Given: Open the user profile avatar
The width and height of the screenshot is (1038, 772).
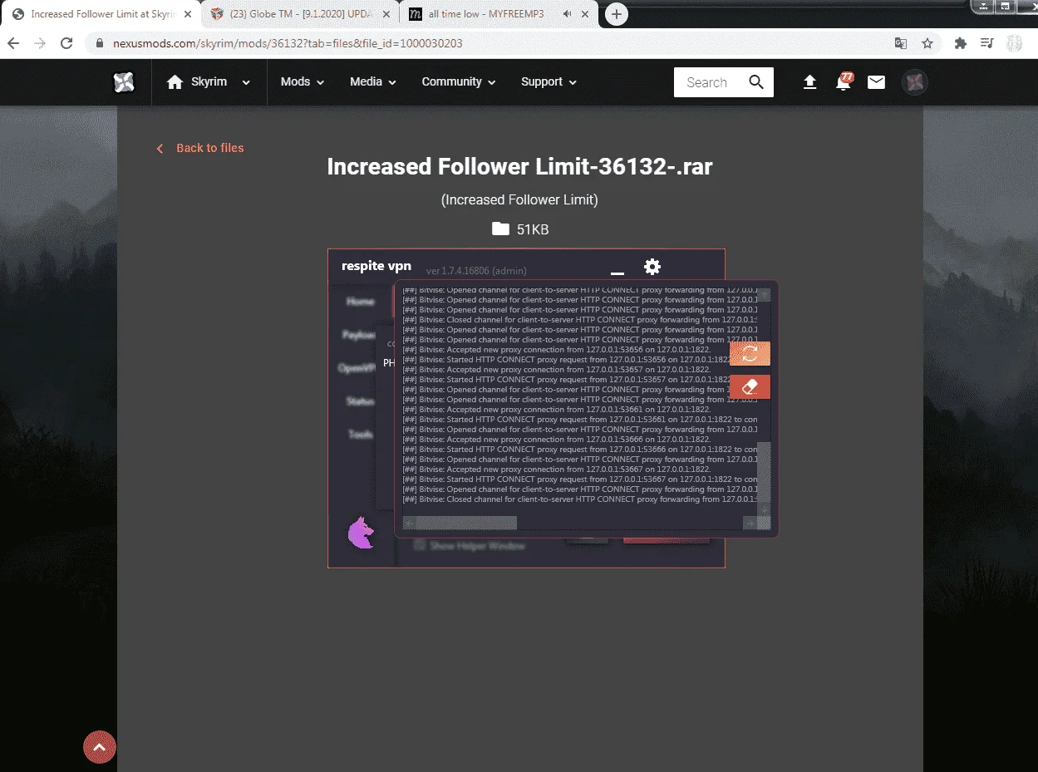Looking at the screenshot, I should tap(915, 82).
